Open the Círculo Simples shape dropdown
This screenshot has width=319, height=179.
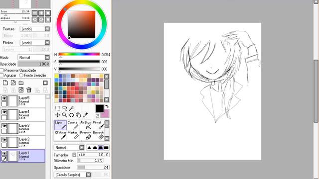click(88, 175)
